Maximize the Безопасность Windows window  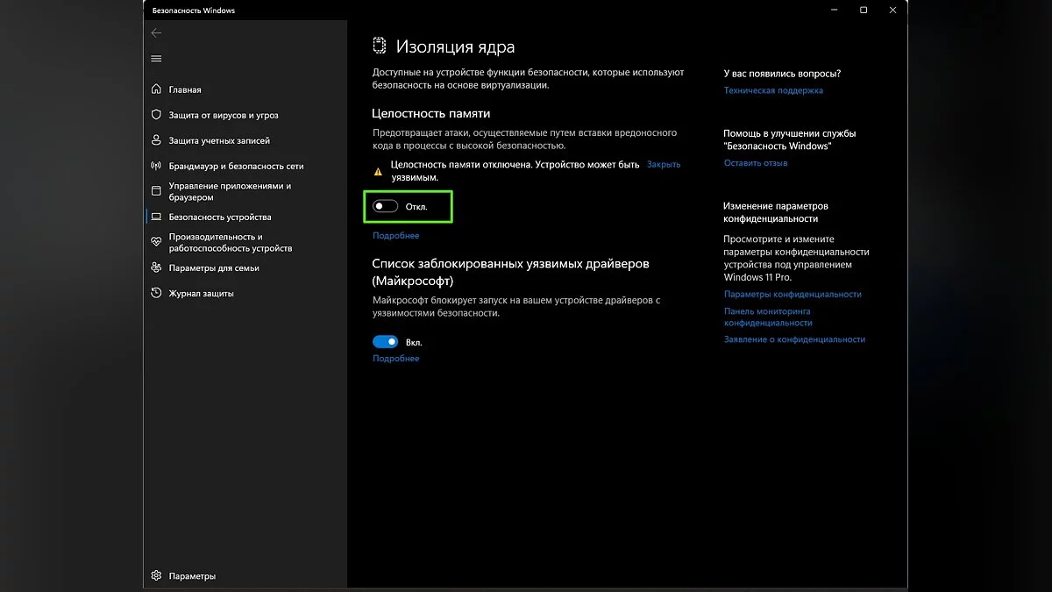[864, 10]
